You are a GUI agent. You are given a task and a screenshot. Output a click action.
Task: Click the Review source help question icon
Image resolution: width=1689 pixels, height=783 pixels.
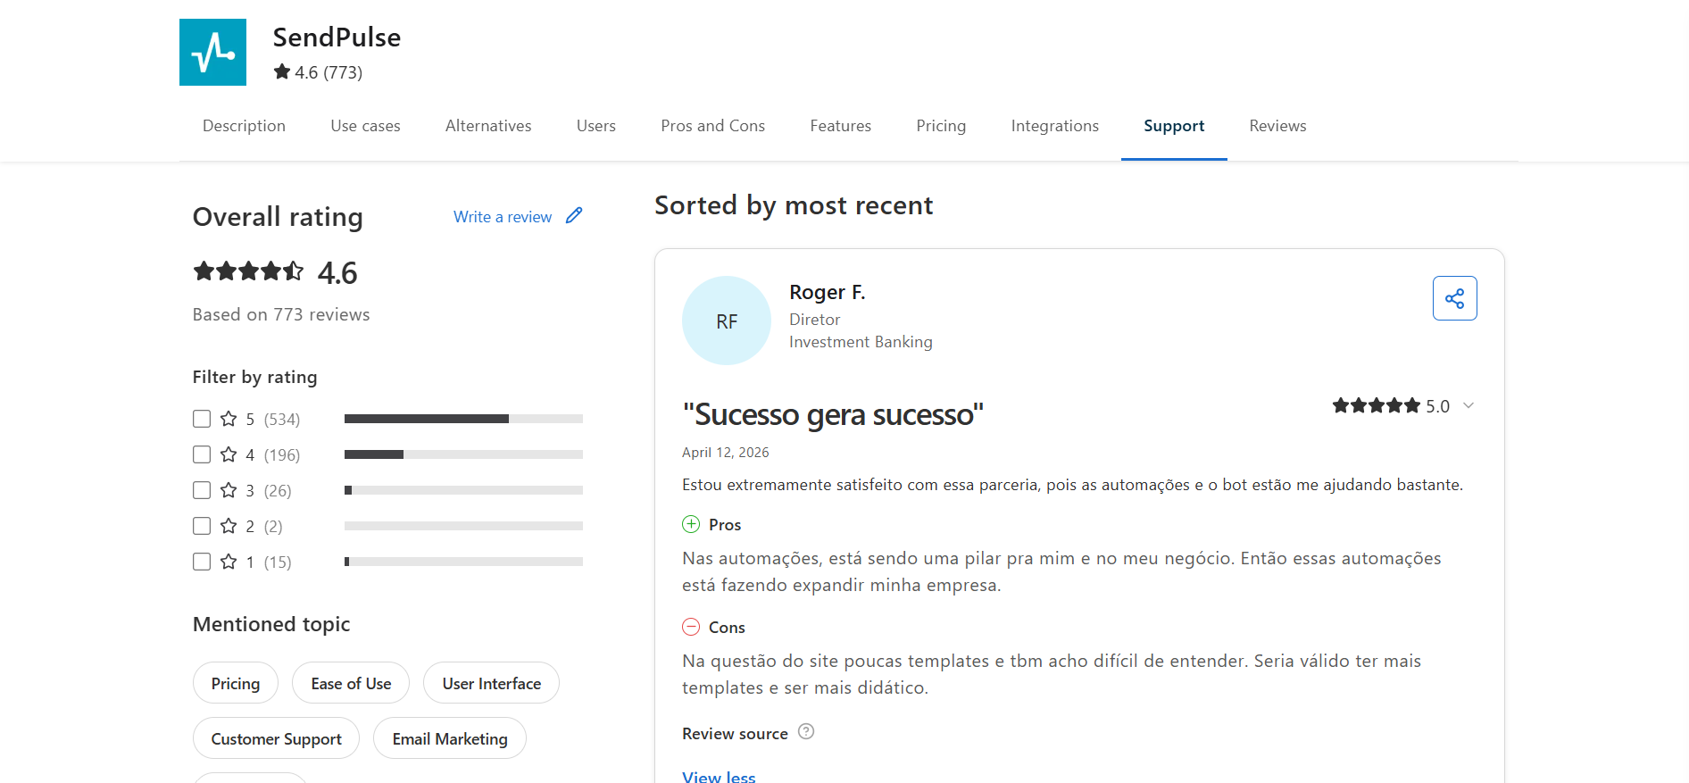[806, 731]
